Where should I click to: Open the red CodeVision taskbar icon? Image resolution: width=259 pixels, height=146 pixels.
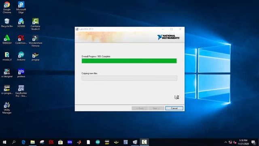[51, 142]
